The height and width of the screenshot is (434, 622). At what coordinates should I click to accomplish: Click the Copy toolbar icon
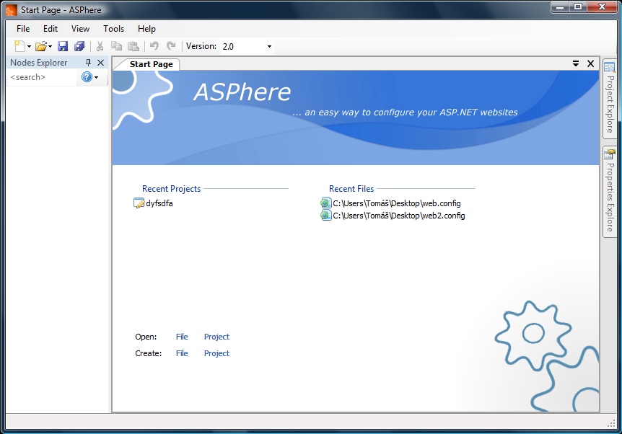pyautogui.click(x=117, y=46)
